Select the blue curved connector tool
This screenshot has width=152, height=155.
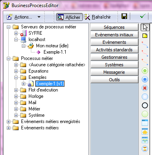[x=145, y=45]
